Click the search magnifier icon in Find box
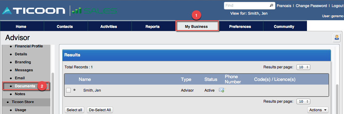Screen dimensions: 344x114 (272, 6)
